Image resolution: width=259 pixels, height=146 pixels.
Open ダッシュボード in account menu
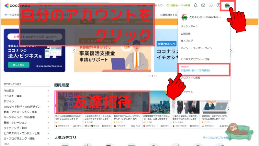point(189,26)
